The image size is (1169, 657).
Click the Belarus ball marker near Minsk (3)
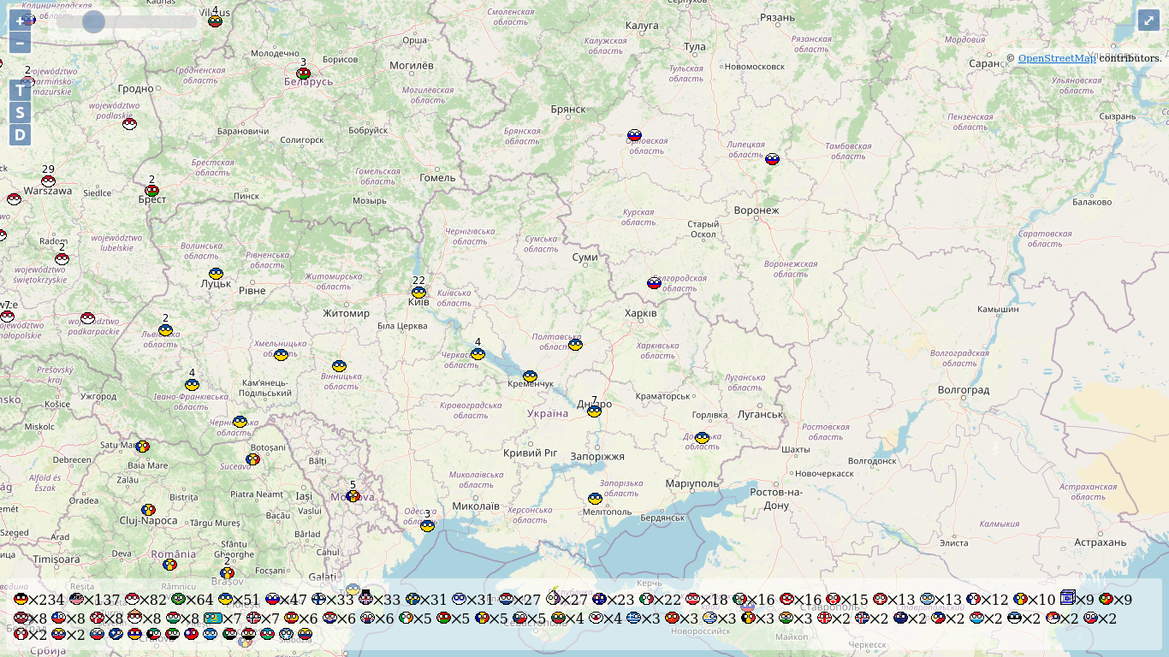pos(303,74)
